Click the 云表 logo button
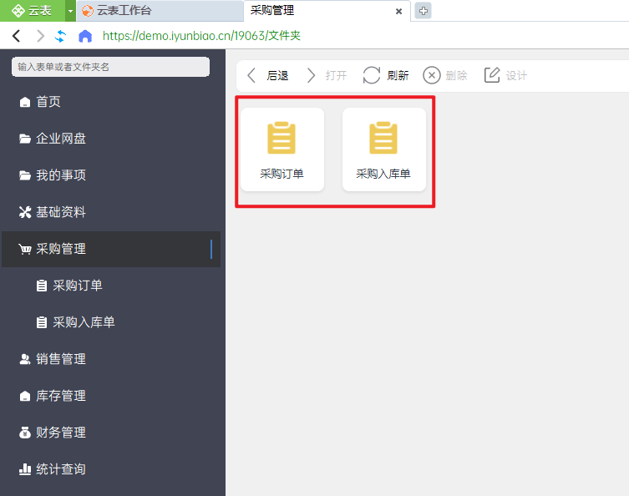629x496 pixels. [32, 10]
